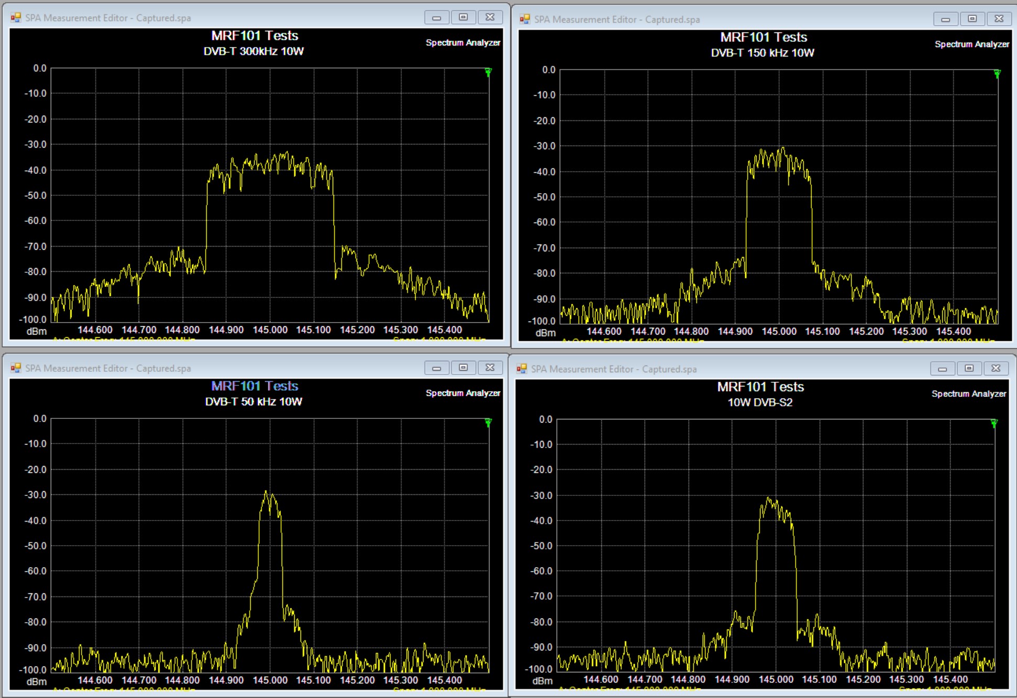Click the -80.0 axis label in DVB-S2 plot

[541, 622]
